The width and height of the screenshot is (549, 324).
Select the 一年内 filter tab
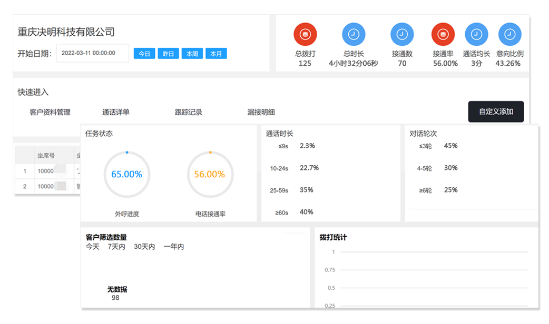point(174,247)
